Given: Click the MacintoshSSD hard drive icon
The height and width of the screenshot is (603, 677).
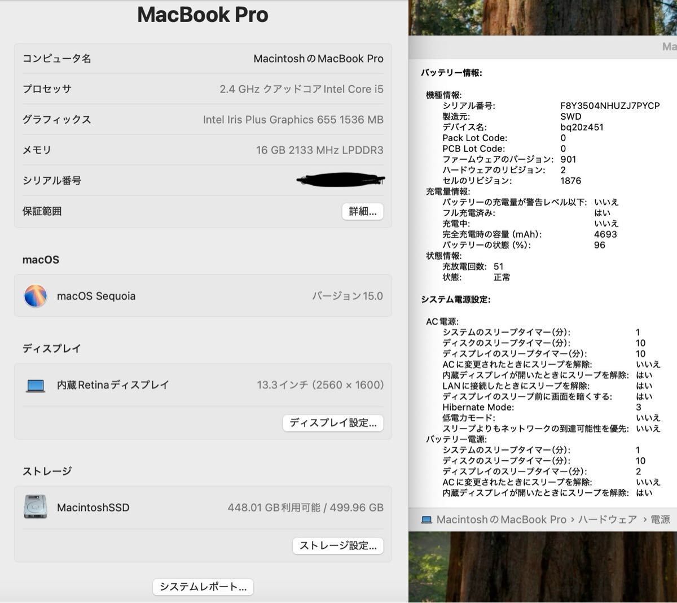Looking at the screenshot, I should 36,507.
